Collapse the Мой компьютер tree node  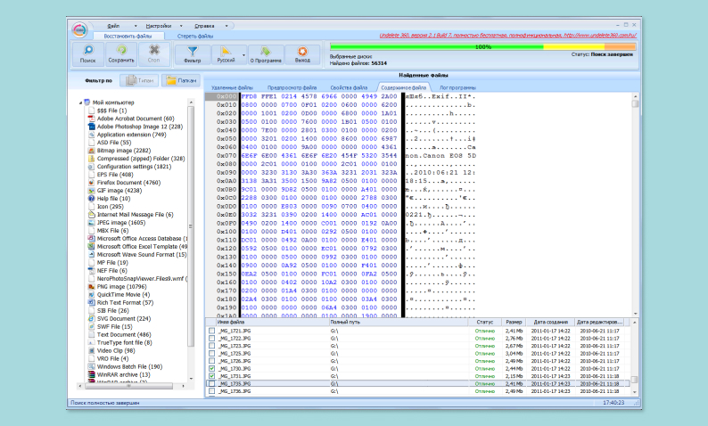pyautogui.click(x=81, y=102)
